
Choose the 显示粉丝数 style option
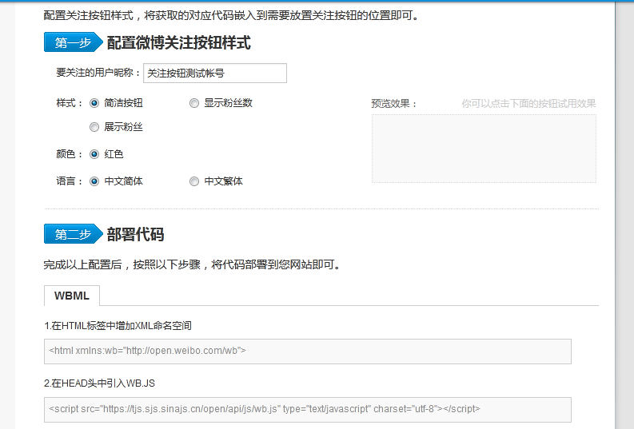194,103
